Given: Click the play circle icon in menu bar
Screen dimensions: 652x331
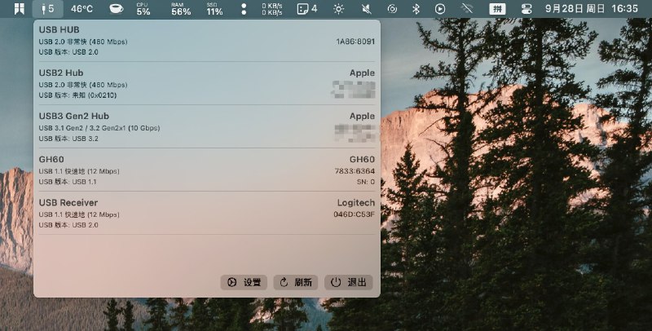Looking at the screenshot, I should tap(440, 9).
